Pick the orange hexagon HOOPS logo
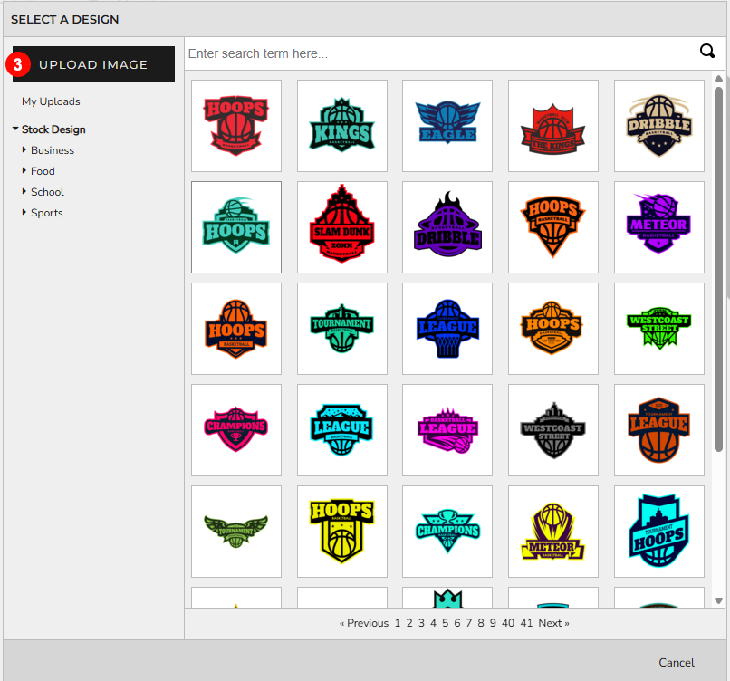This screenshot has width=730, height=681. coord(553,329)
